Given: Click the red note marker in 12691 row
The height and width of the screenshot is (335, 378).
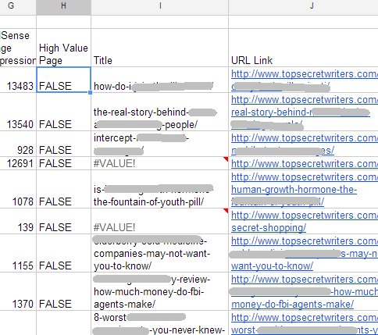Looking at the screenshot, I should point(226,159).
